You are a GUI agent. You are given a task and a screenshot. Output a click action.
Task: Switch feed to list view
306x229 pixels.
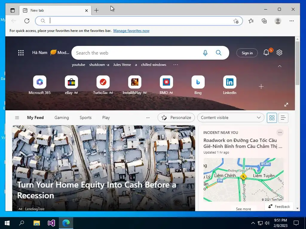(x=283, y=118)
